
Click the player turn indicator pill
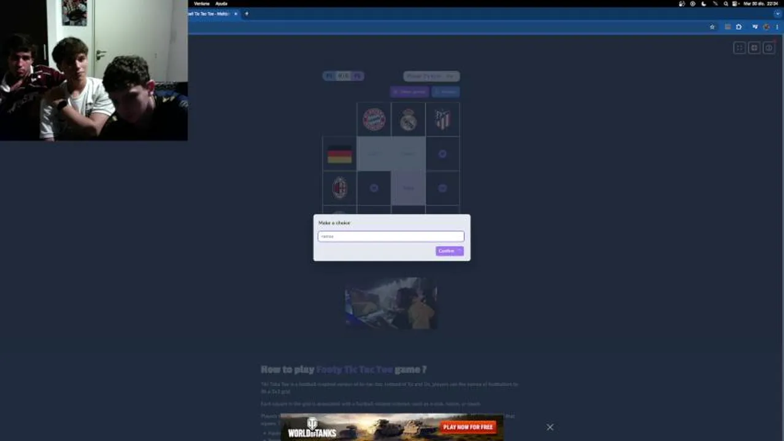[x=431, y=76]
